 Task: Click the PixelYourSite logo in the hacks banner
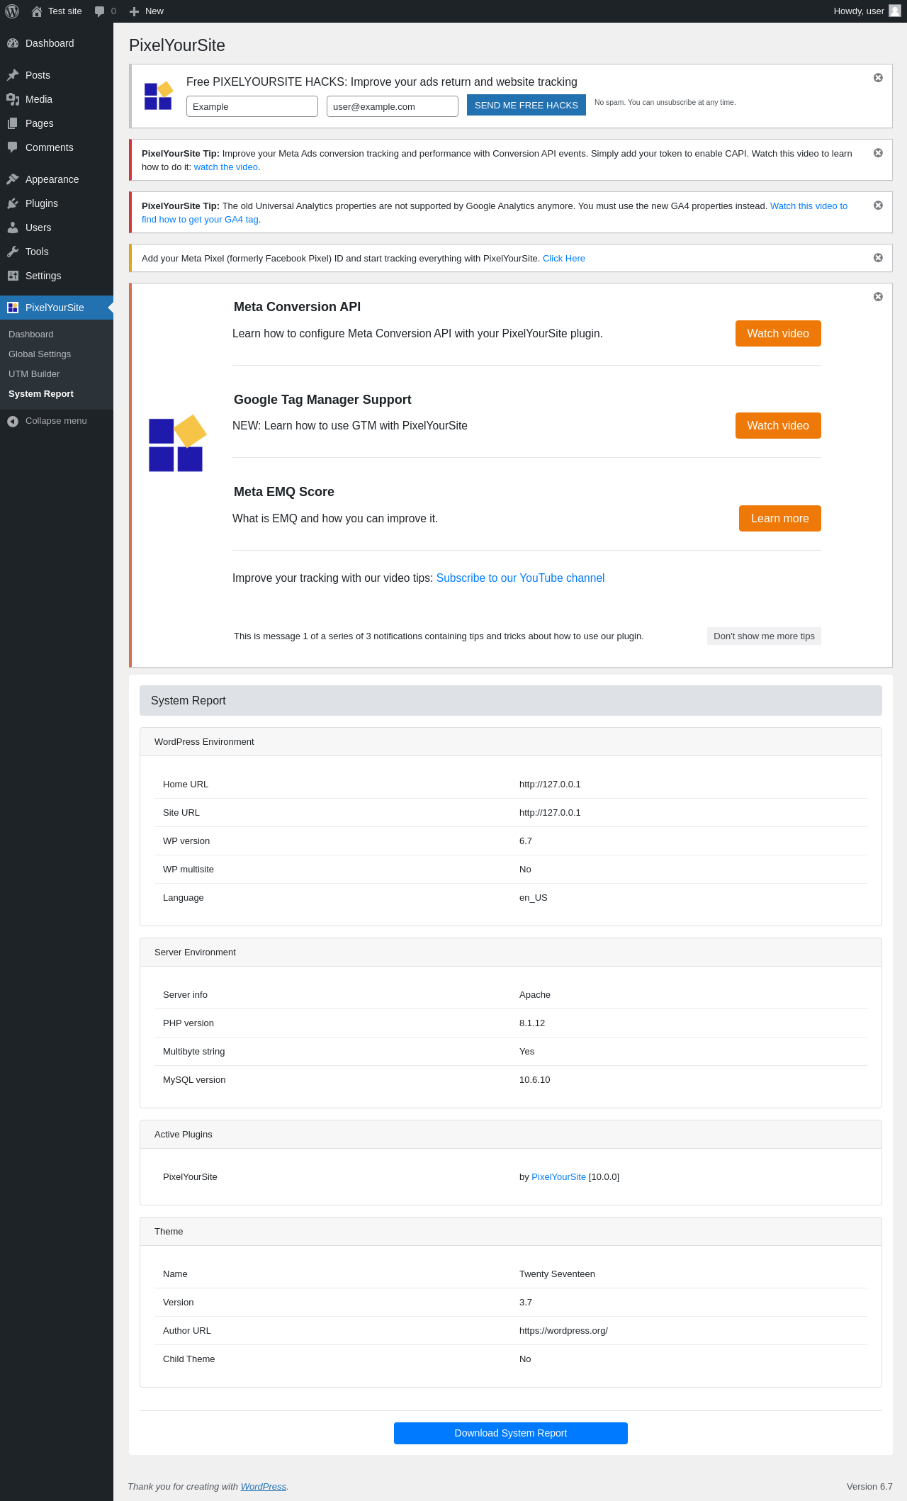[x=159, y=96]
